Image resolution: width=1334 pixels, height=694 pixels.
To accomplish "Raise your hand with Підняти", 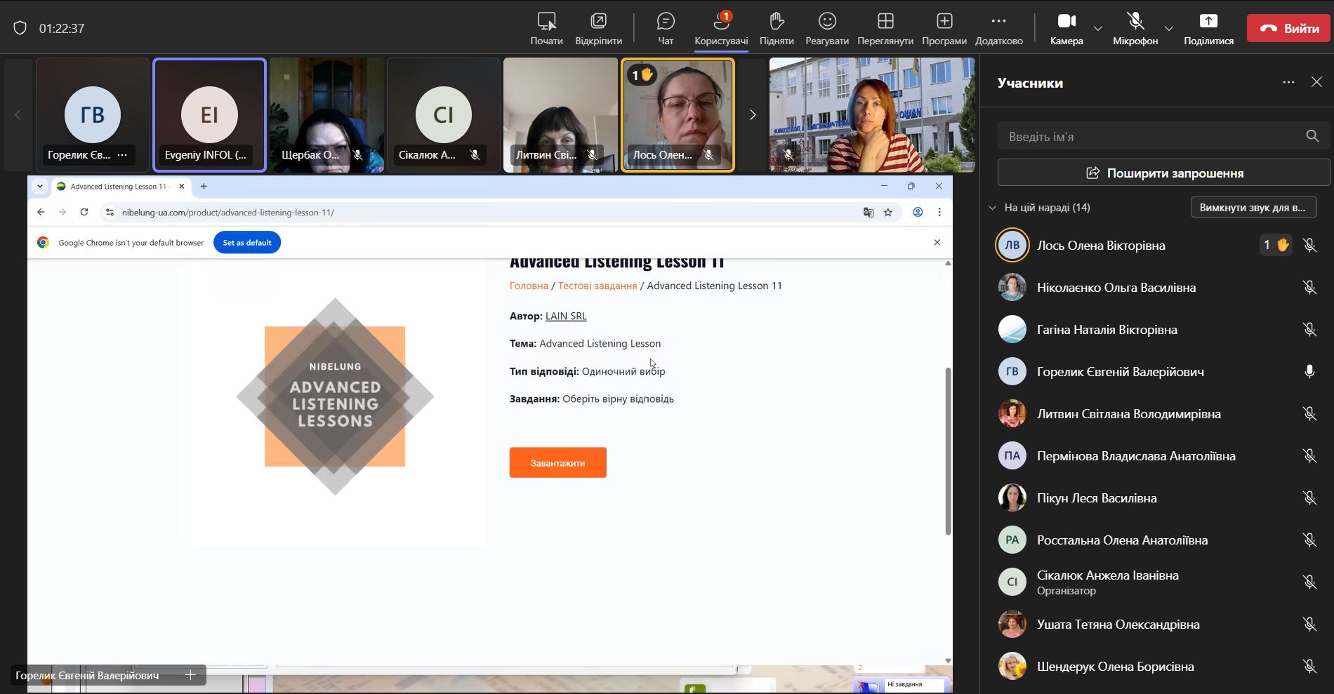I will click(776, 28).
